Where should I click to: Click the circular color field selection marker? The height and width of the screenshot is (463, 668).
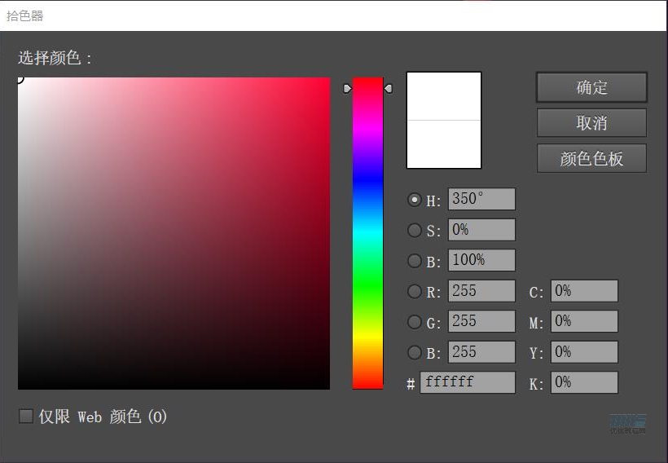[19, 78]
